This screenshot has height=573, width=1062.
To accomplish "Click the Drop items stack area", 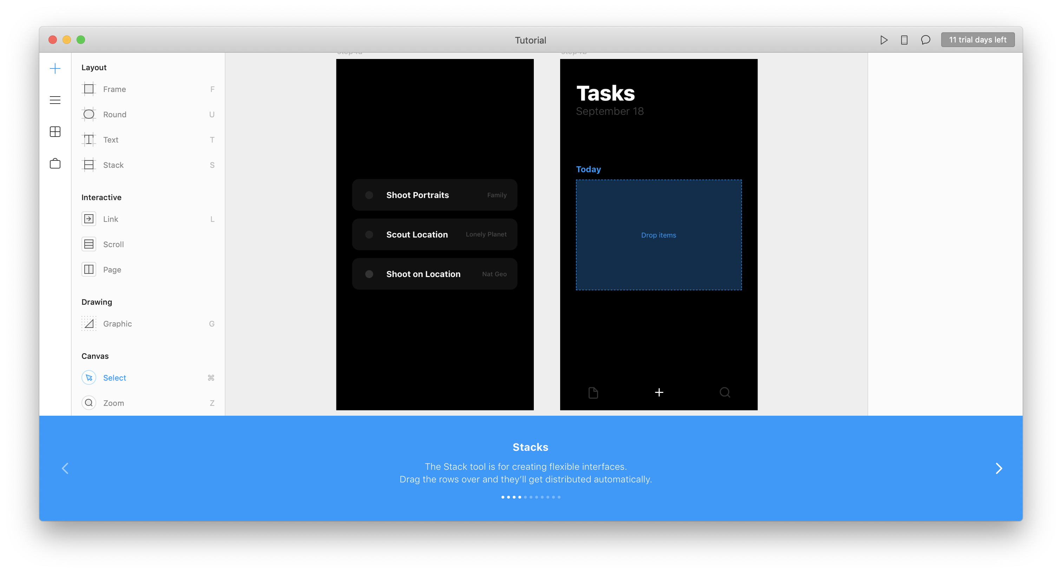I will (x=658, y=235).
